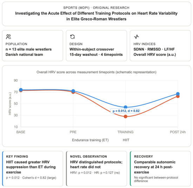Select the red POST 24h data point
The image size is (193, 188).
click(x=178, y=96)
